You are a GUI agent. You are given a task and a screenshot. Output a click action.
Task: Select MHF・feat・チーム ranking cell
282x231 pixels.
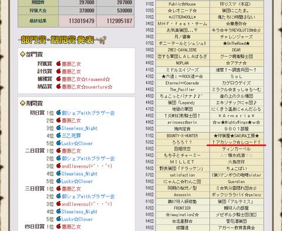tap(182, 24)
